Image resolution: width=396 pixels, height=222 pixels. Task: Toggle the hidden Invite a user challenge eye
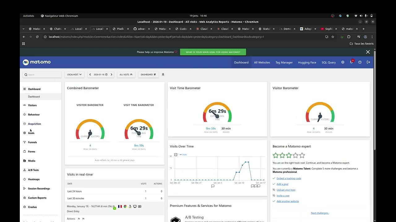pyautogui.click(x=274, y=195)
